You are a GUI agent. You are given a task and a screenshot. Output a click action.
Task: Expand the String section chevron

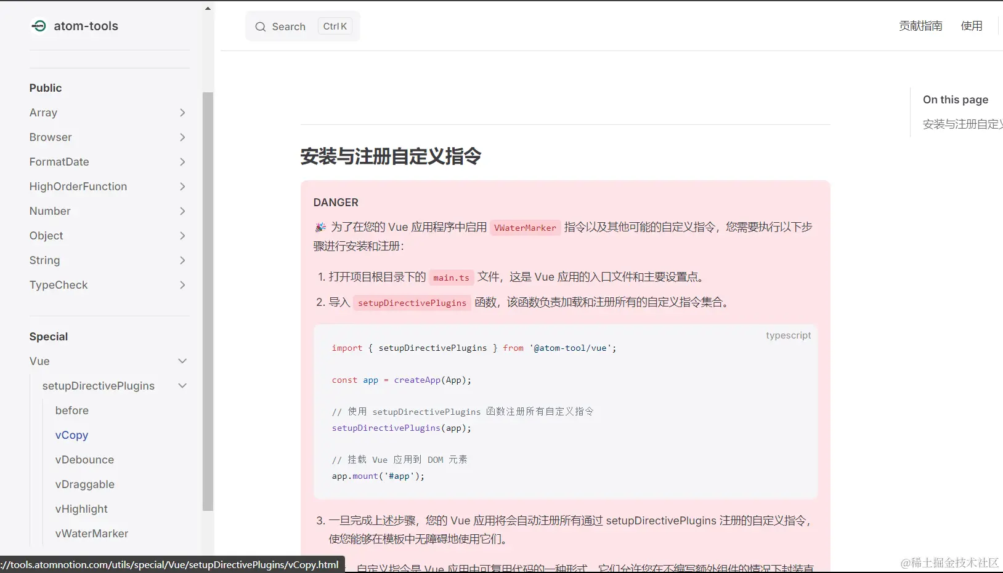click(182, 260)
